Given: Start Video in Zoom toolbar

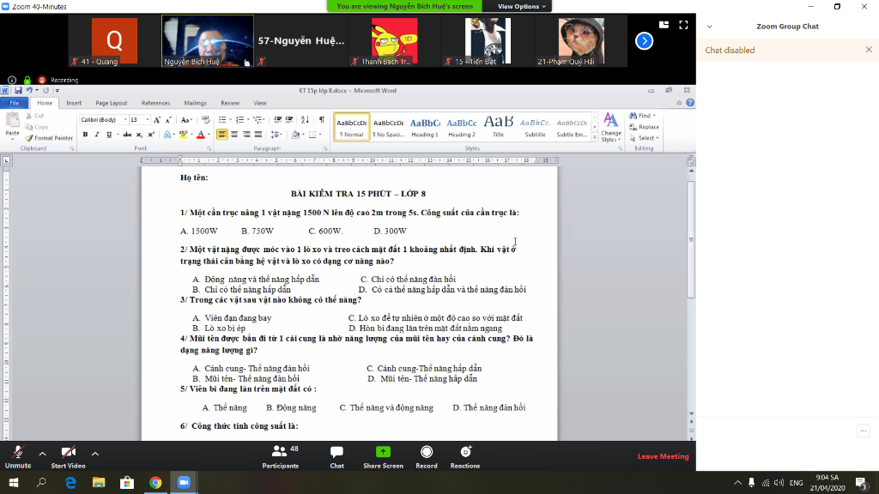Looking at the screenshot, I should [x=68, y=457].
